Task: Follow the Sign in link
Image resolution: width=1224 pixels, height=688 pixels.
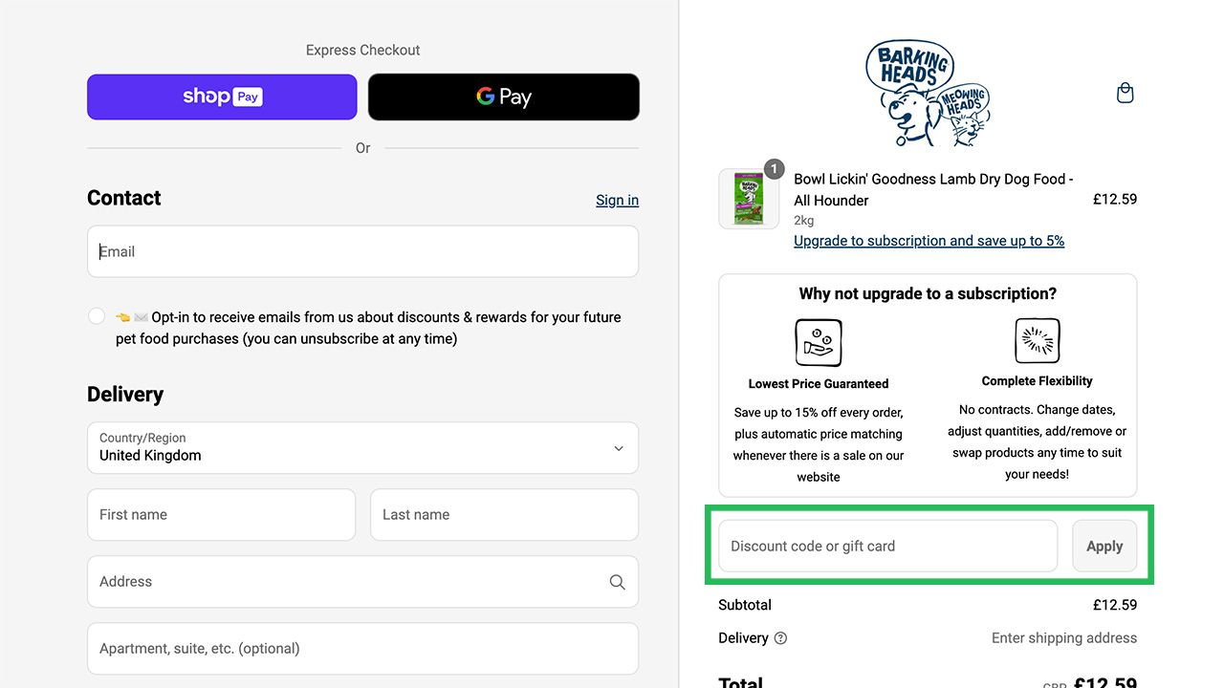Action: coord(617,200)
